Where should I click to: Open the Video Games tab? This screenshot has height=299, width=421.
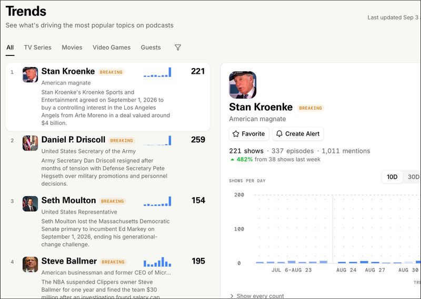pyautogui.click(x=112, y=47)
